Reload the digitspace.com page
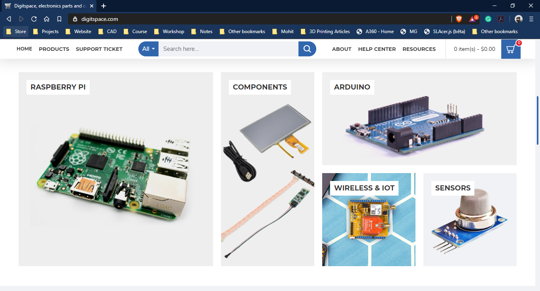The image size is (540, 291). (34, 19)
